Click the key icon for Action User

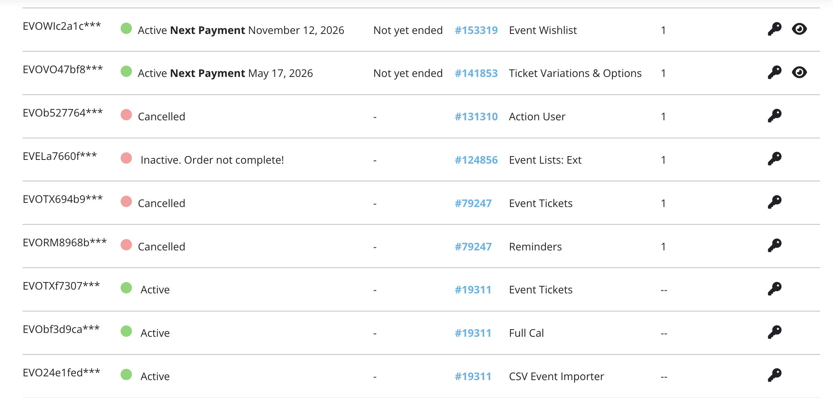(x=775, y=116)
